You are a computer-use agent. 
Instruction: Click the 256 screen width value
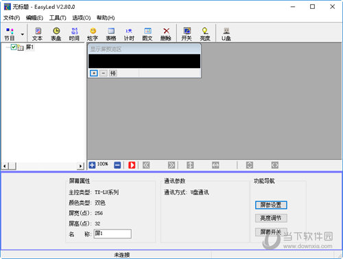99,213
